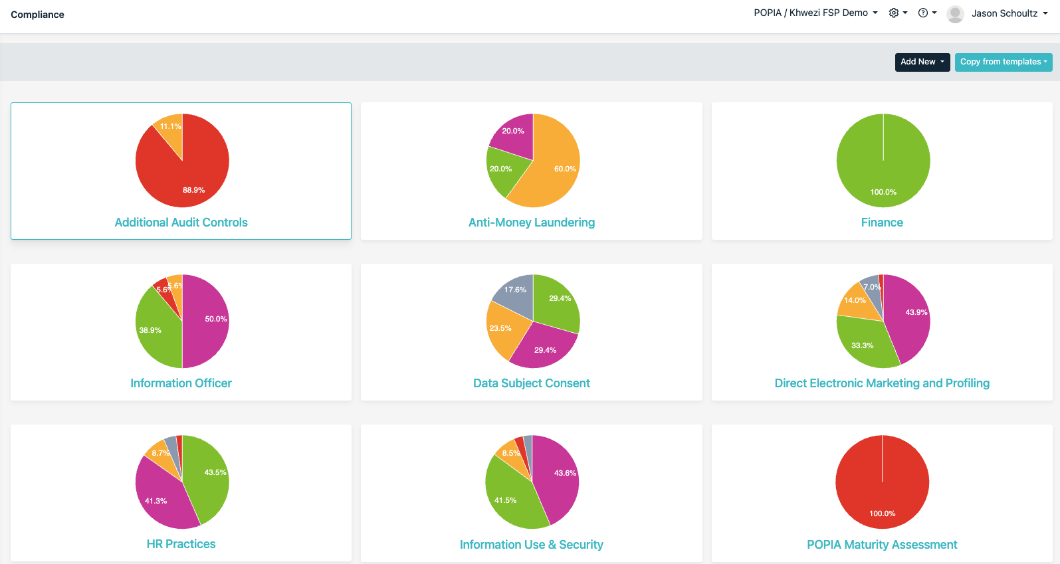Viewport: 1060px width, 564px height.
Task: Open the Information Officer link
Action: 181,383
